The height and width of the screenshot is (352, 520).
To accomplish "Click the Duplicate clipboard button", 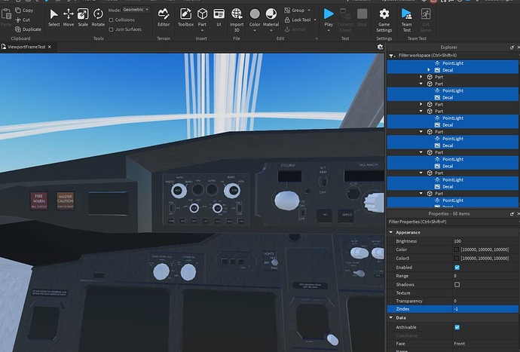I will (x=27, y=29).
